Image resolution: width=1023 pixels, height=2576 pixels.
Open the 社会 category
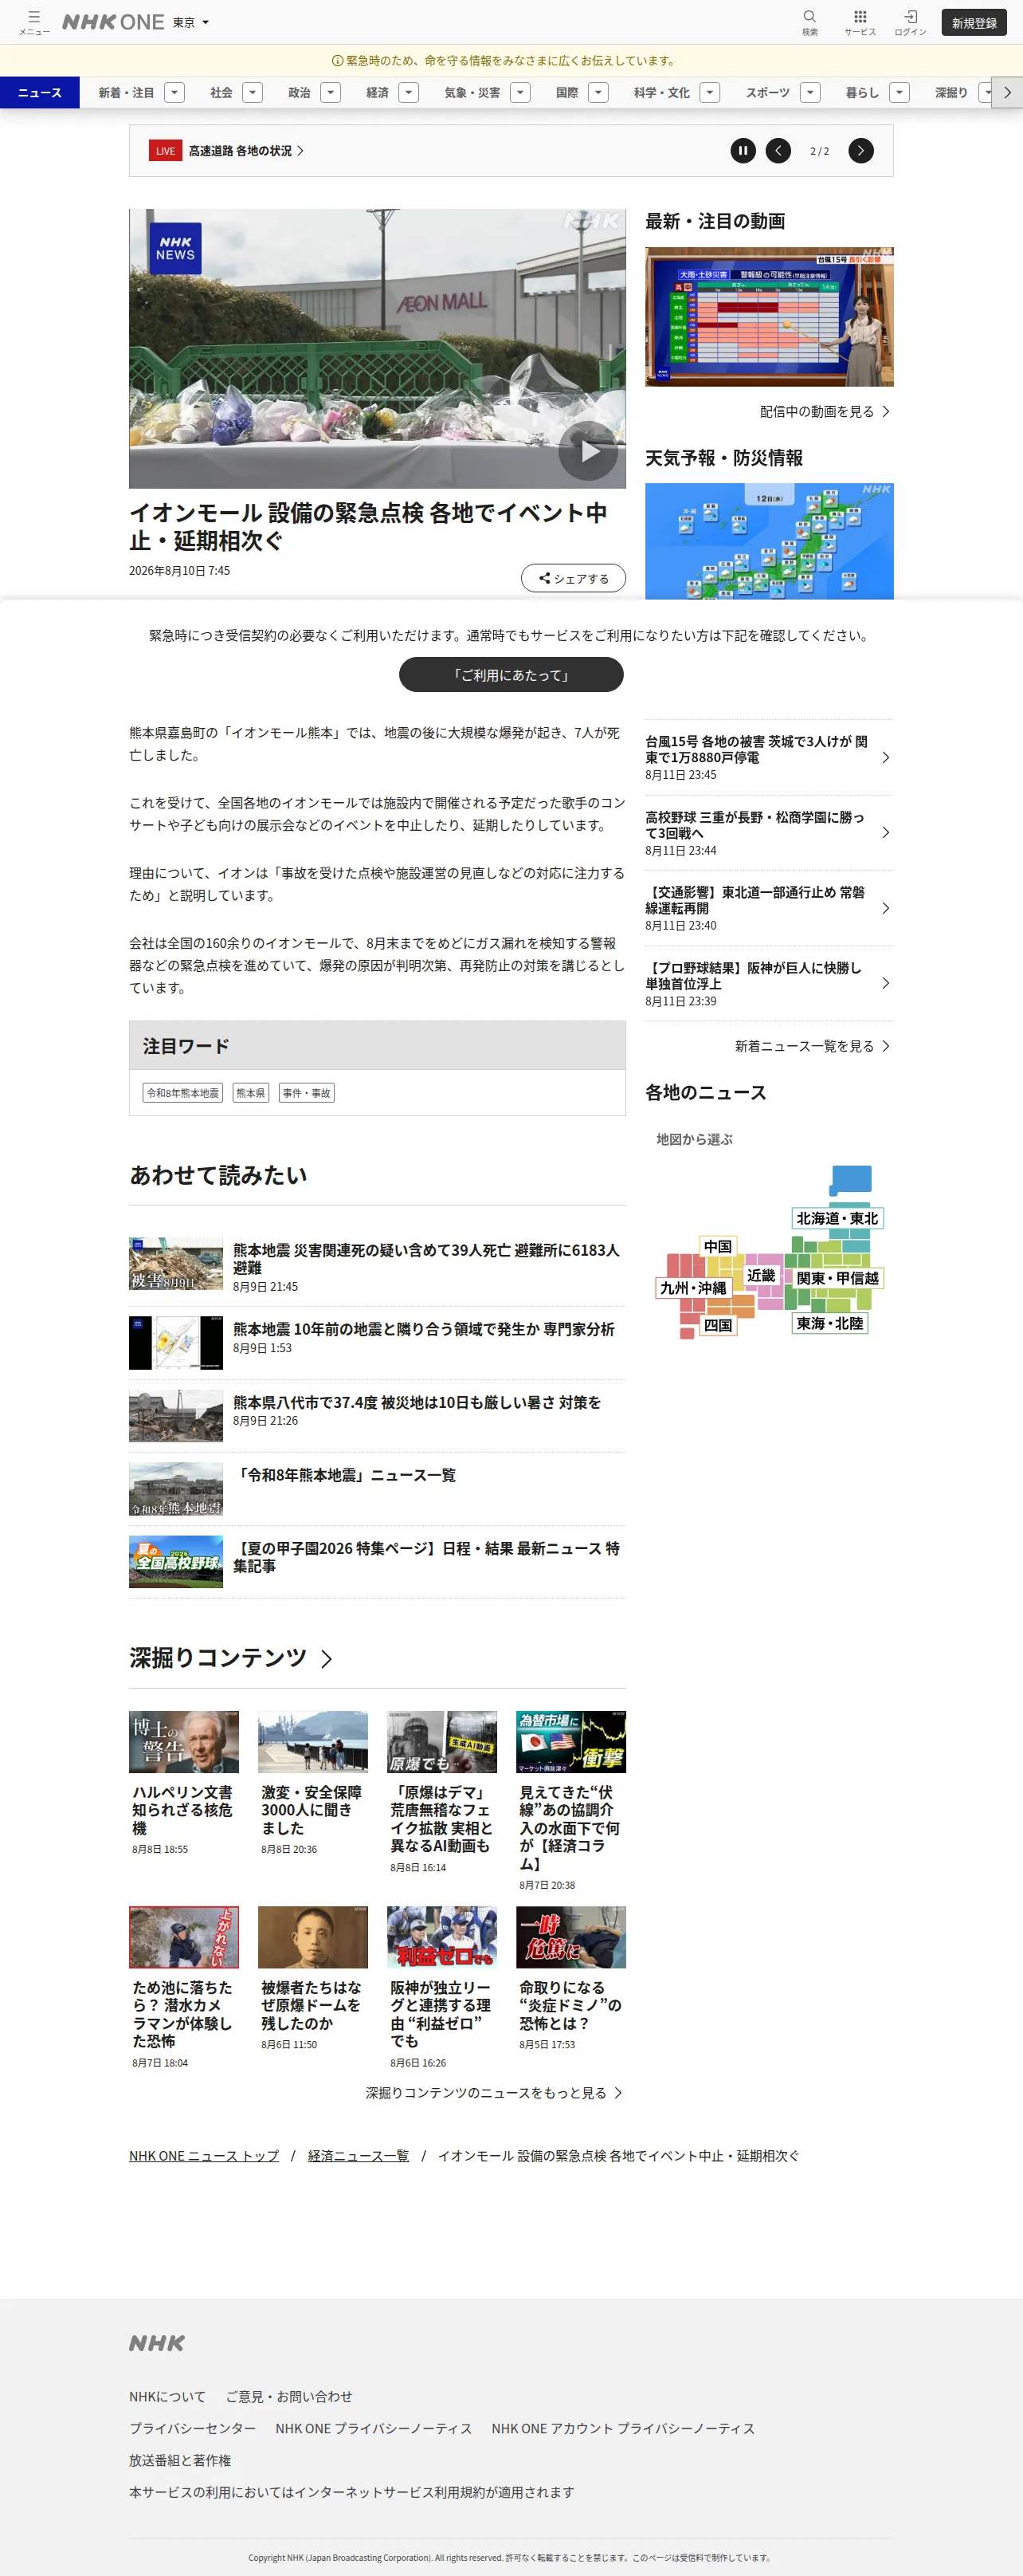tap(221, 93)
